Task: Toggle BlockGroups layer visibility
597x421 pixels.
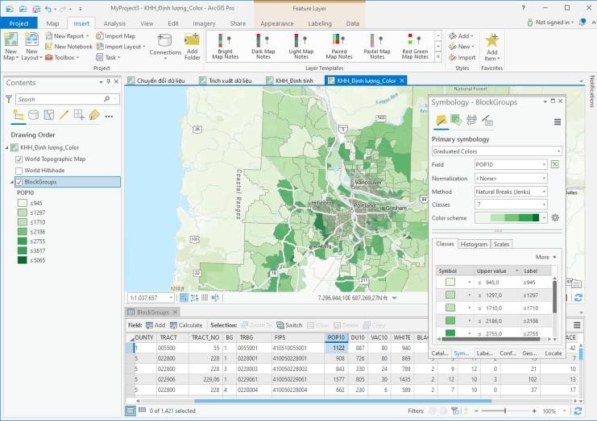Action: coord(19,182)
